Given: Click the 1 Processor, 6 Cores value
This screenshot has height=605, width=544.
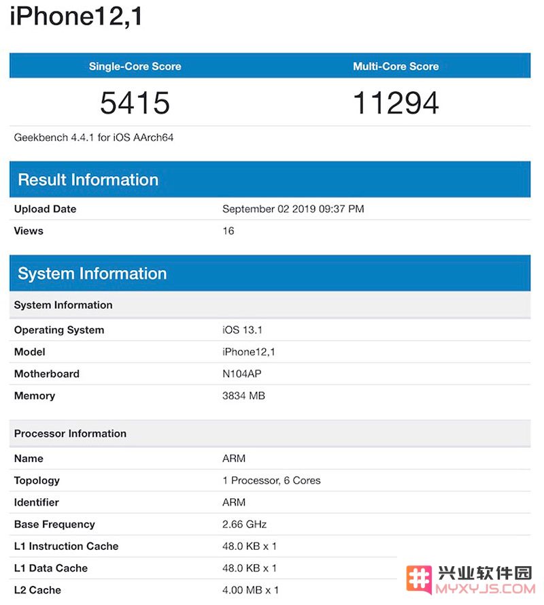Looking at the screenshot, I should coord(271,480).
